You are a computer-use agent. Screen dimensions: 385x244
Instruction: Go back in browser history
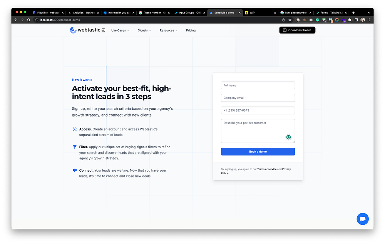point(16,20)
